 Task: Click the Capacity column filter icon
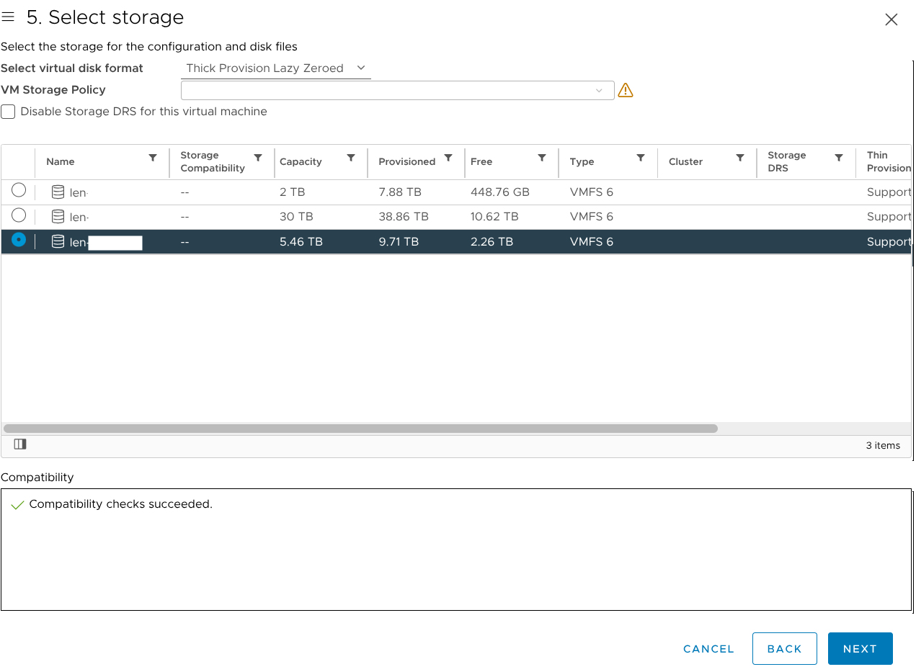click(x=351, y=158)
